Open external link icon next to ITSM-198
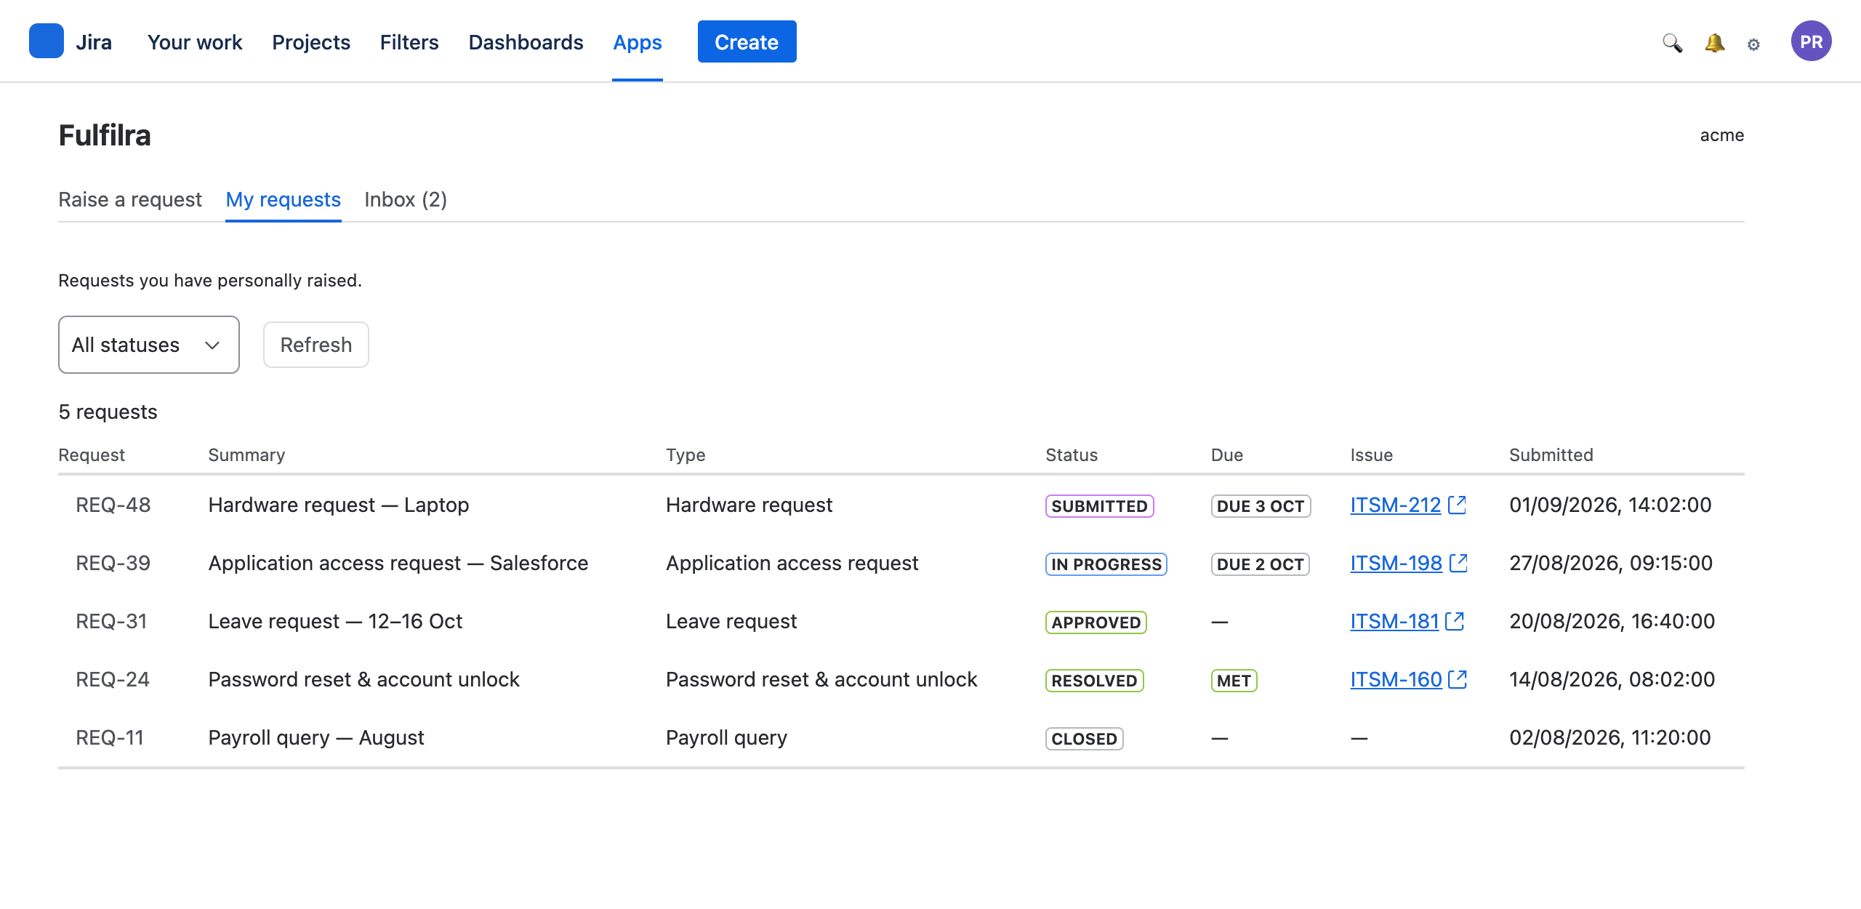The height and width of the screenshot is (909, 1861). point(1459,563)
